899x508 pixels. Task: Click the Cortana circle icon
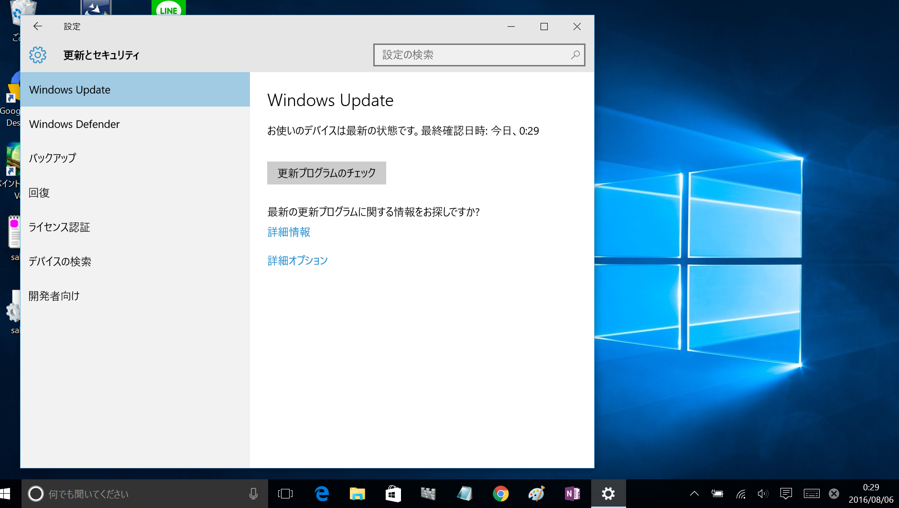tap(35, 494)
